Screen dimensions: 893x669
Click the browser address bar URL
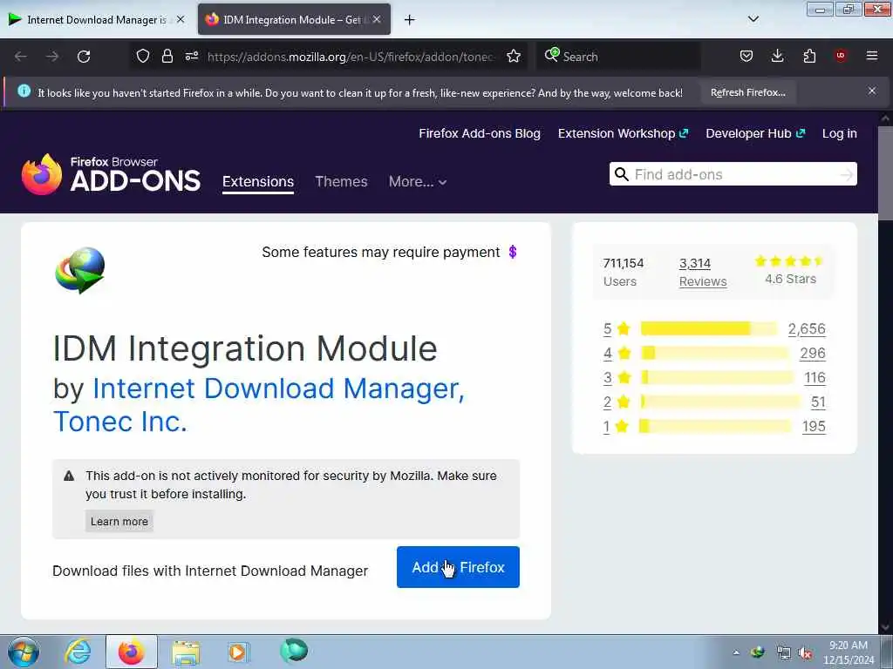[x=351, y=57]
